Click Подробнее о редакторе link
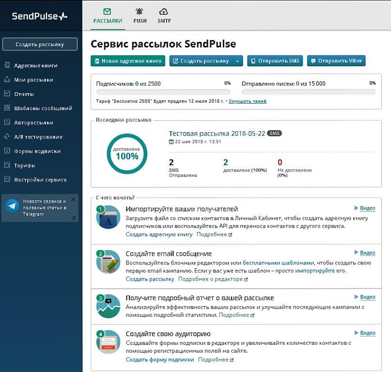Image resolution: width=391 pixels, height=372 pixels. pos(213,279)
